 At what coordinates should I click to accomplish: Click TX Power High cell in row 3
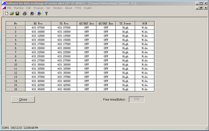tap(125, 36)
